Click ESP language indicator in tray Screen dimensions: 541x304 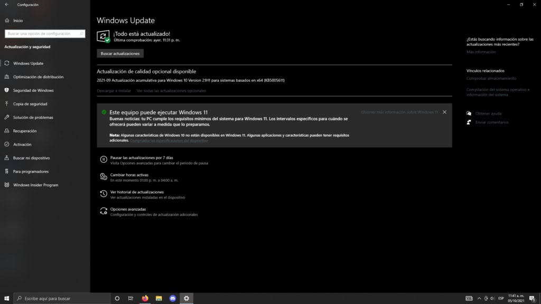click(501, 299)
